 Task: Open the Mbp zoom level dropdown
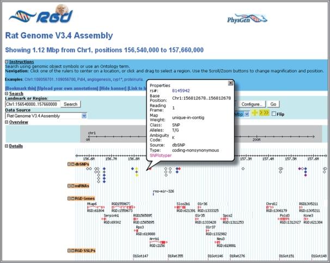click(x=247, y=114)
